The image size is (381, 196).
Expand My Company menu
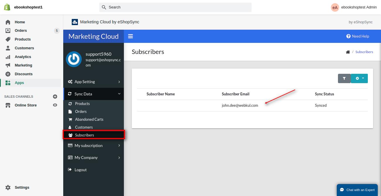94,157
